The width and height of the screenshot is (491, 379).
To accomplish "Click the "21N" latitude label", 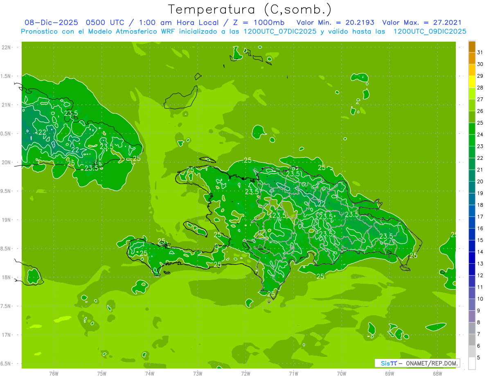I will pos(7,105).
